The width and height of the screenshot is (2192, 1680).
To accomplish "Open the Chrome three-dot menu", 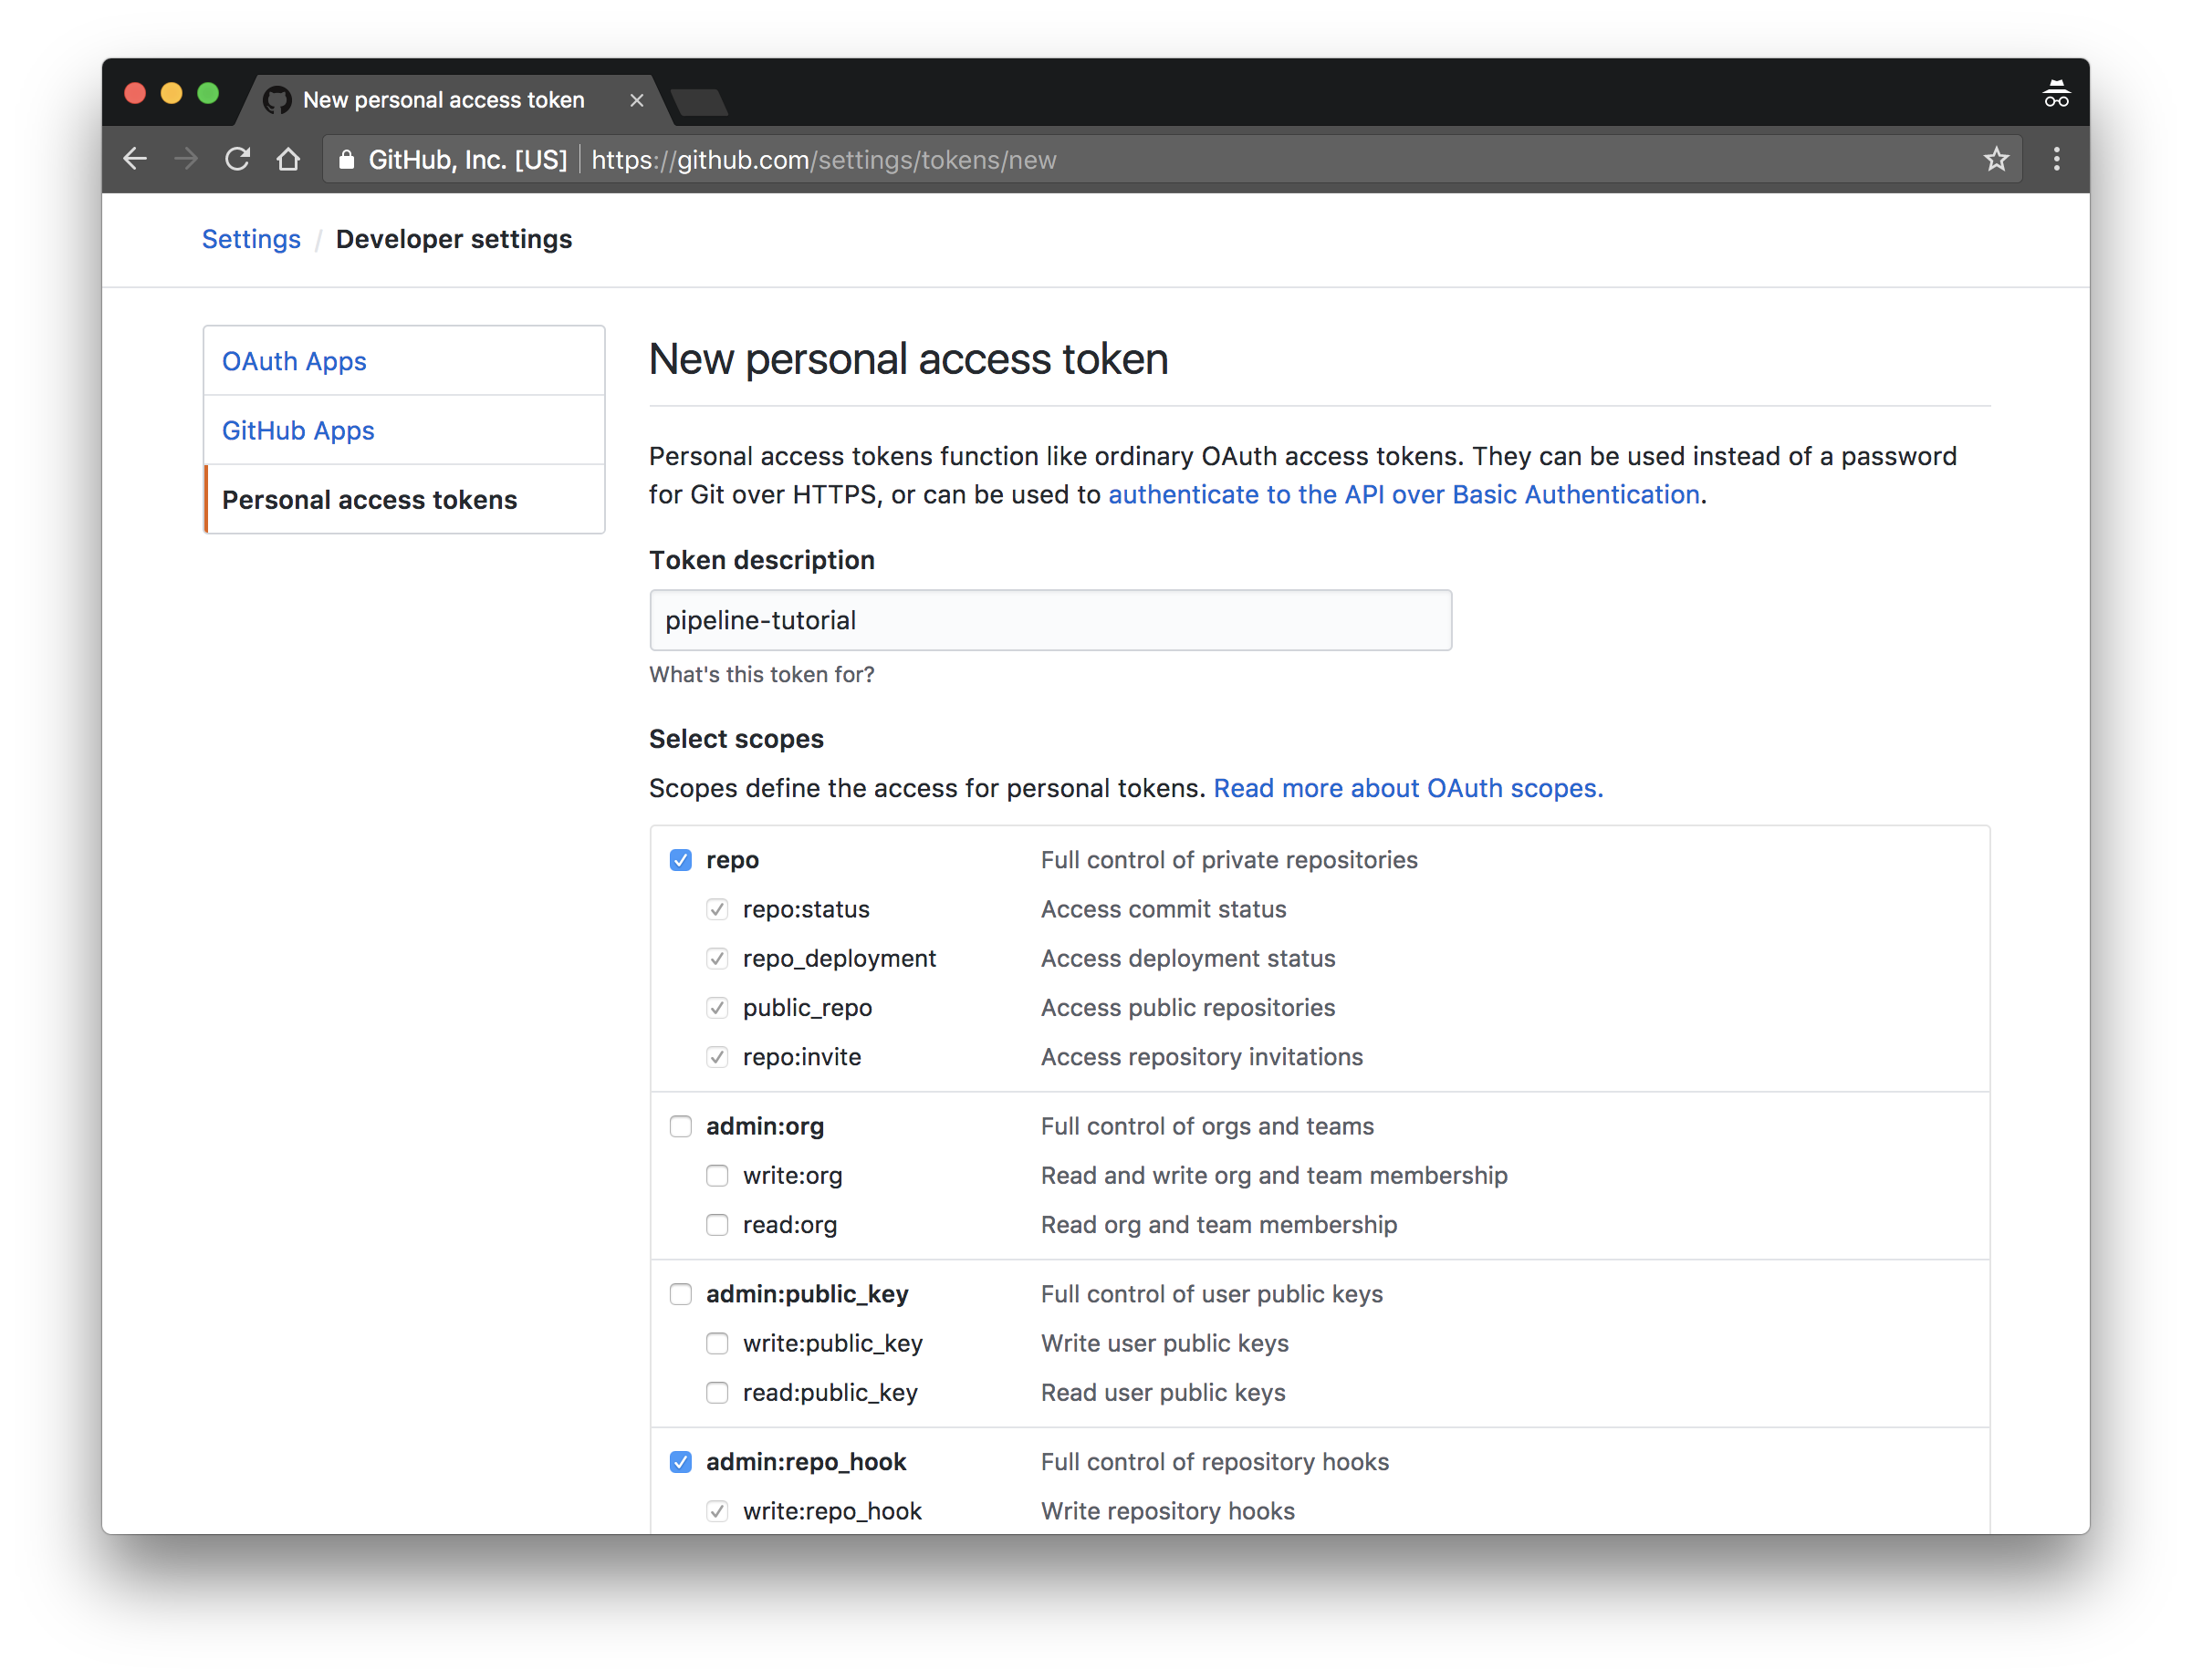I will click(2056, 159).
